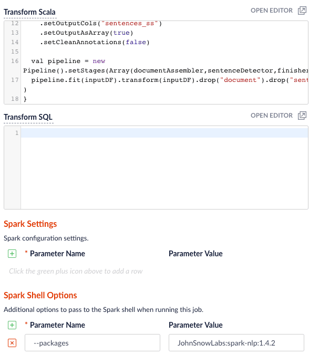
Task: Click the Transform Scala label
Action: [x=29, y=12]
